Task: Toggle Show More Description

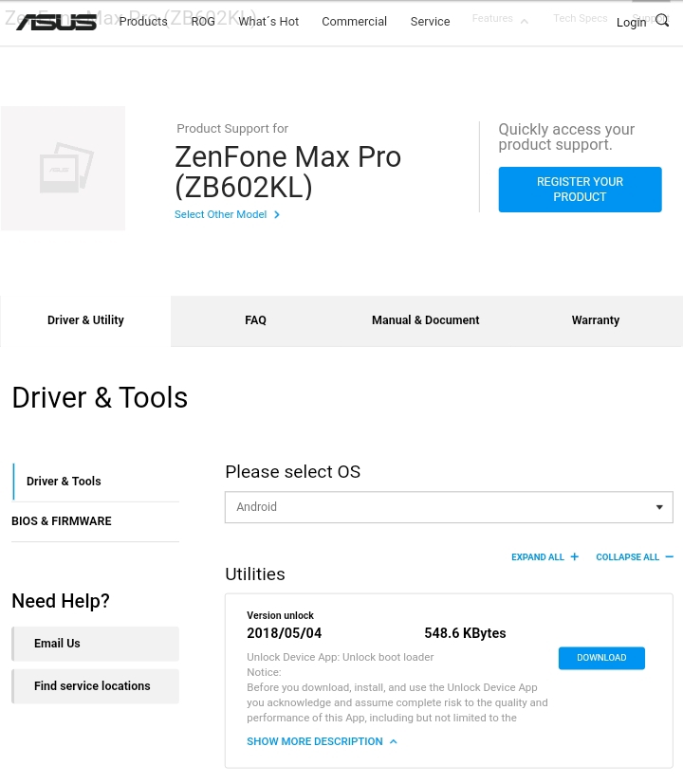Action: click(x=322, y=741)
